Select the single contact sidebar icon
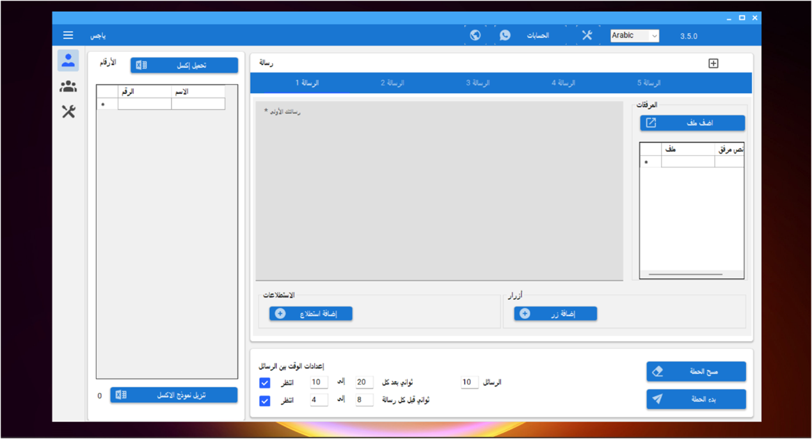Viewport: 812px width, 439px height. [68, 60]
